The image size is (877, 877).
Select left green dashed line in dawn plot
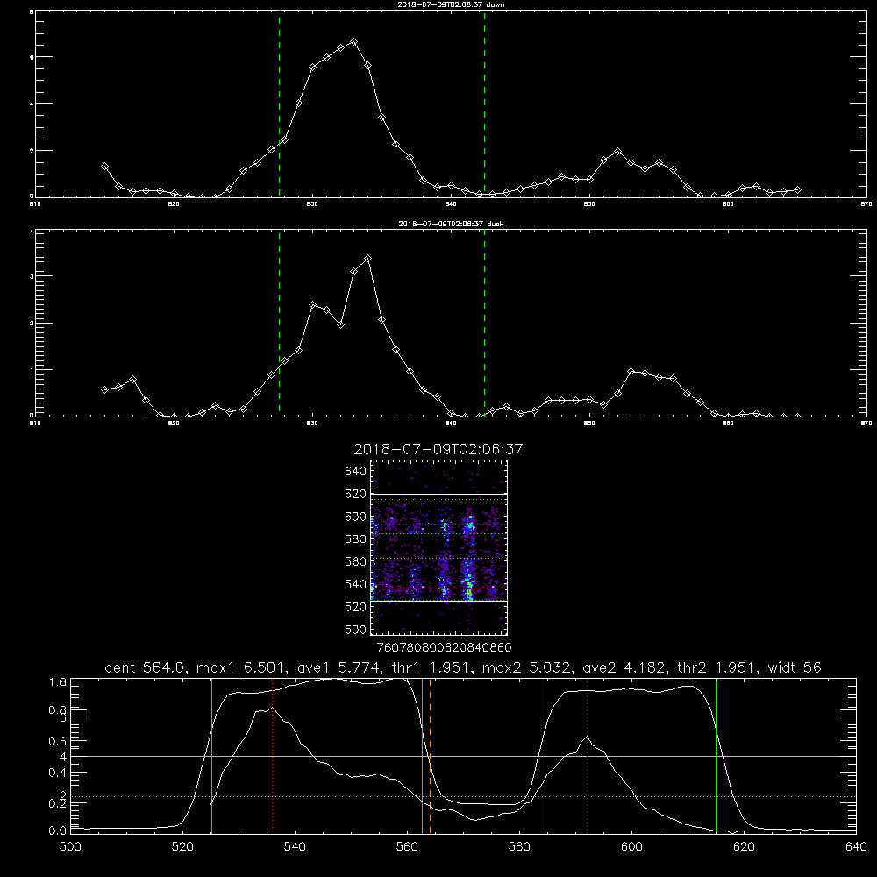pyautogui.click(x=279, y=104)
